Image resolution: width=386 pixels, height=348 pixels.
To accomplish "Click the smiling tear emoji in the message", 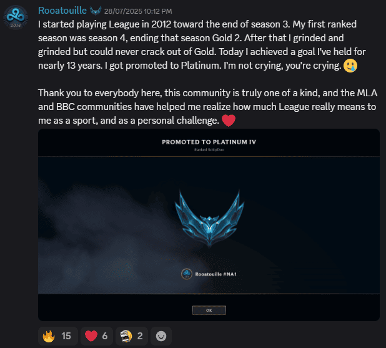I will (x=350, y=66).
